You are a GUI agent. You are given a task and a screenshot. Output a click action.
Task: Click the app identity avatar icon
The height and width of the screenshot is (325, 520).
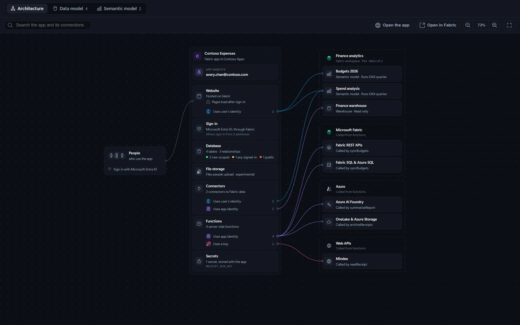tap(199, 72)
